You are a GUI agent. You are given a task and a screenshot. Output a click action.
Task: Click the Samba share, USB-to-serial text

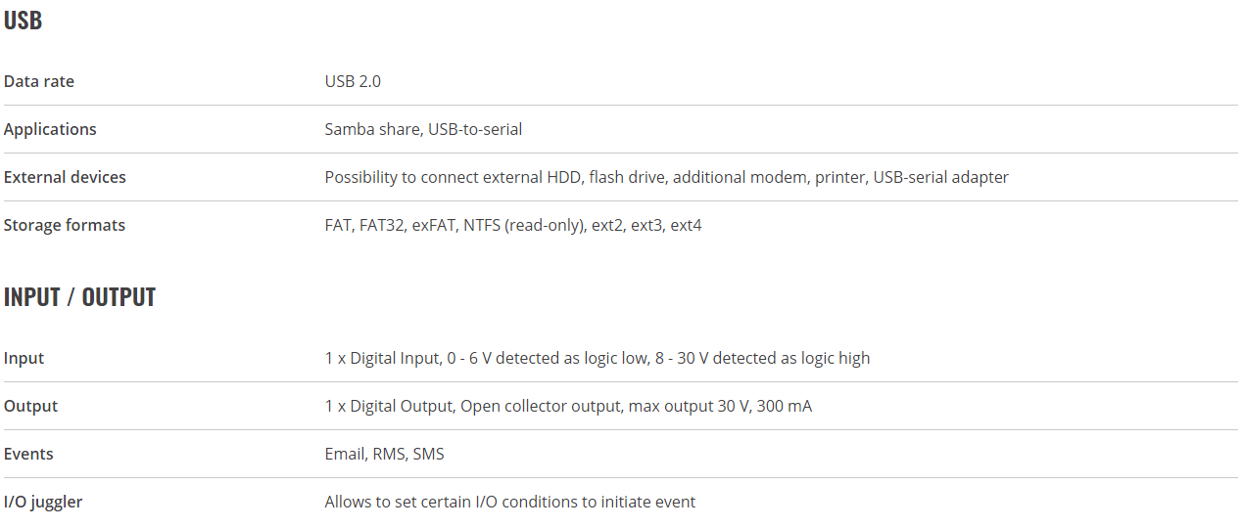pos(423,129)
